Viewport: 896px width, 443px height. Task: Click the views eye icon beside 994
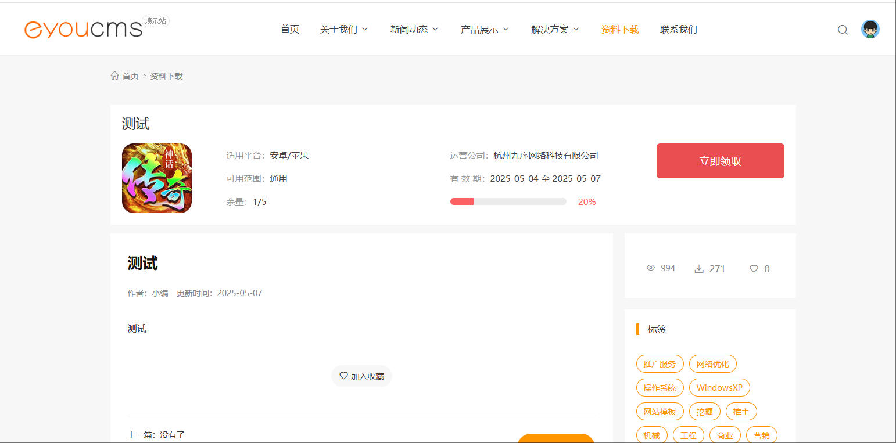pos(651,268)
